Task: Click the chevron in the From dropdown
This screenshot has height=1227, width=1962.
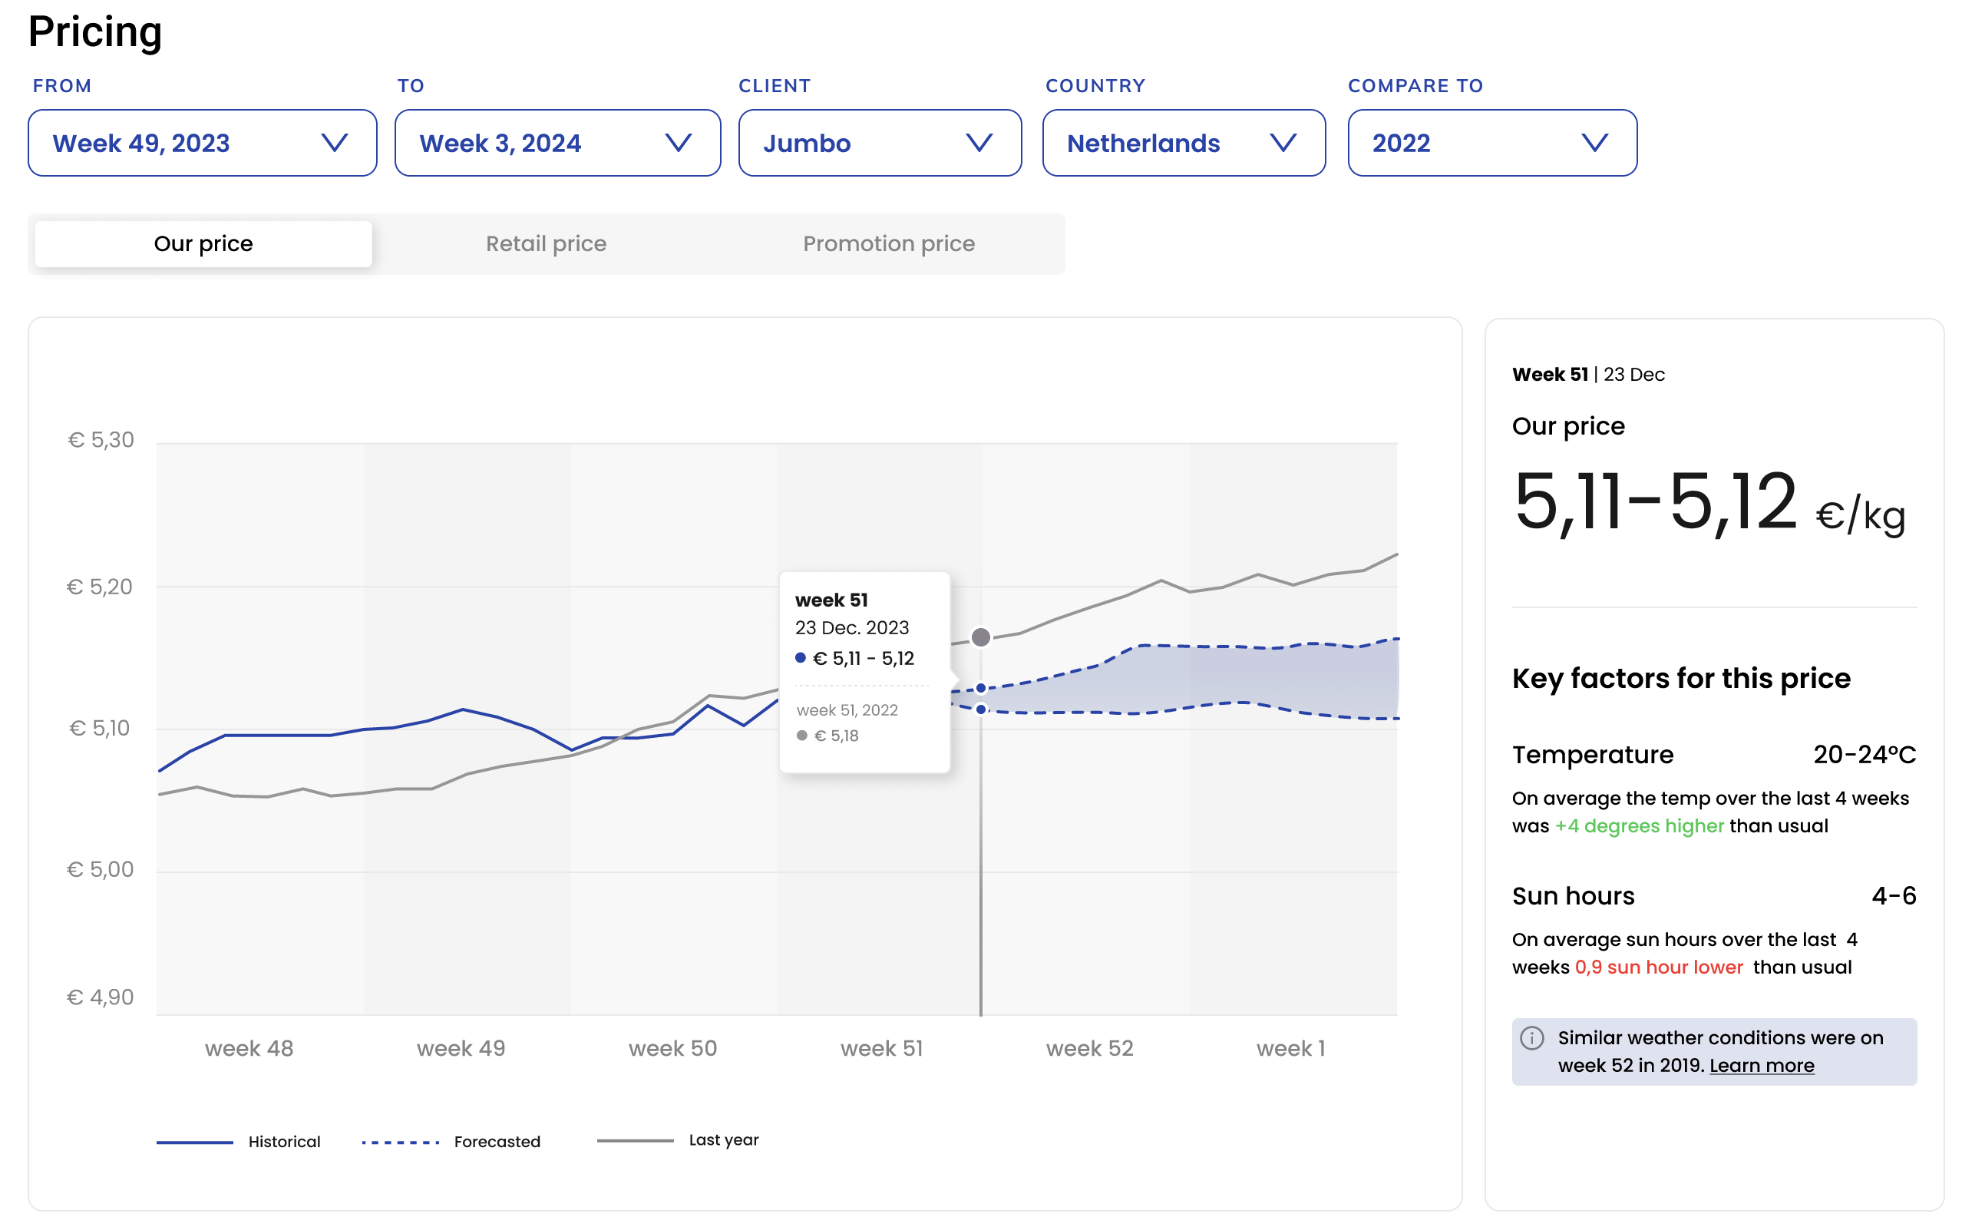Action: 334,143
